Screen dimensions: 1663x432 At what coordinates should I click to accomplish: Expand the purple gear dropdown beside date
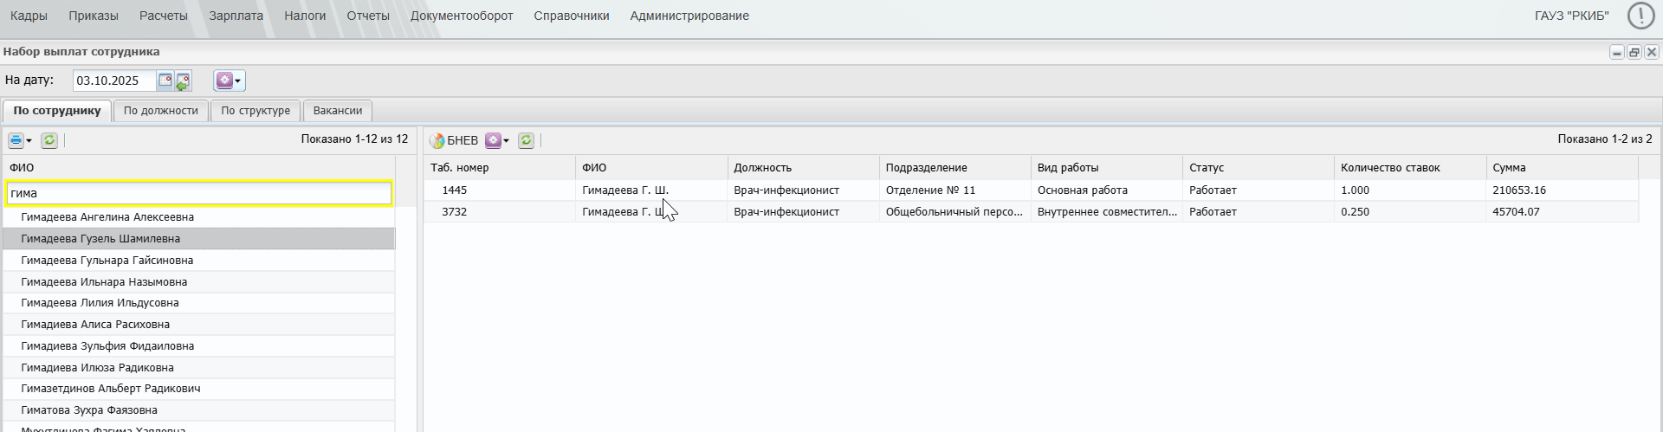coord(230,81)
